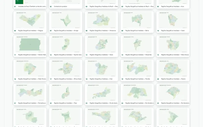Open slide 16 Mato Grosso do Sul thumbnail
The width and height of the screenshot is (203, 127).
click(30, 68)
